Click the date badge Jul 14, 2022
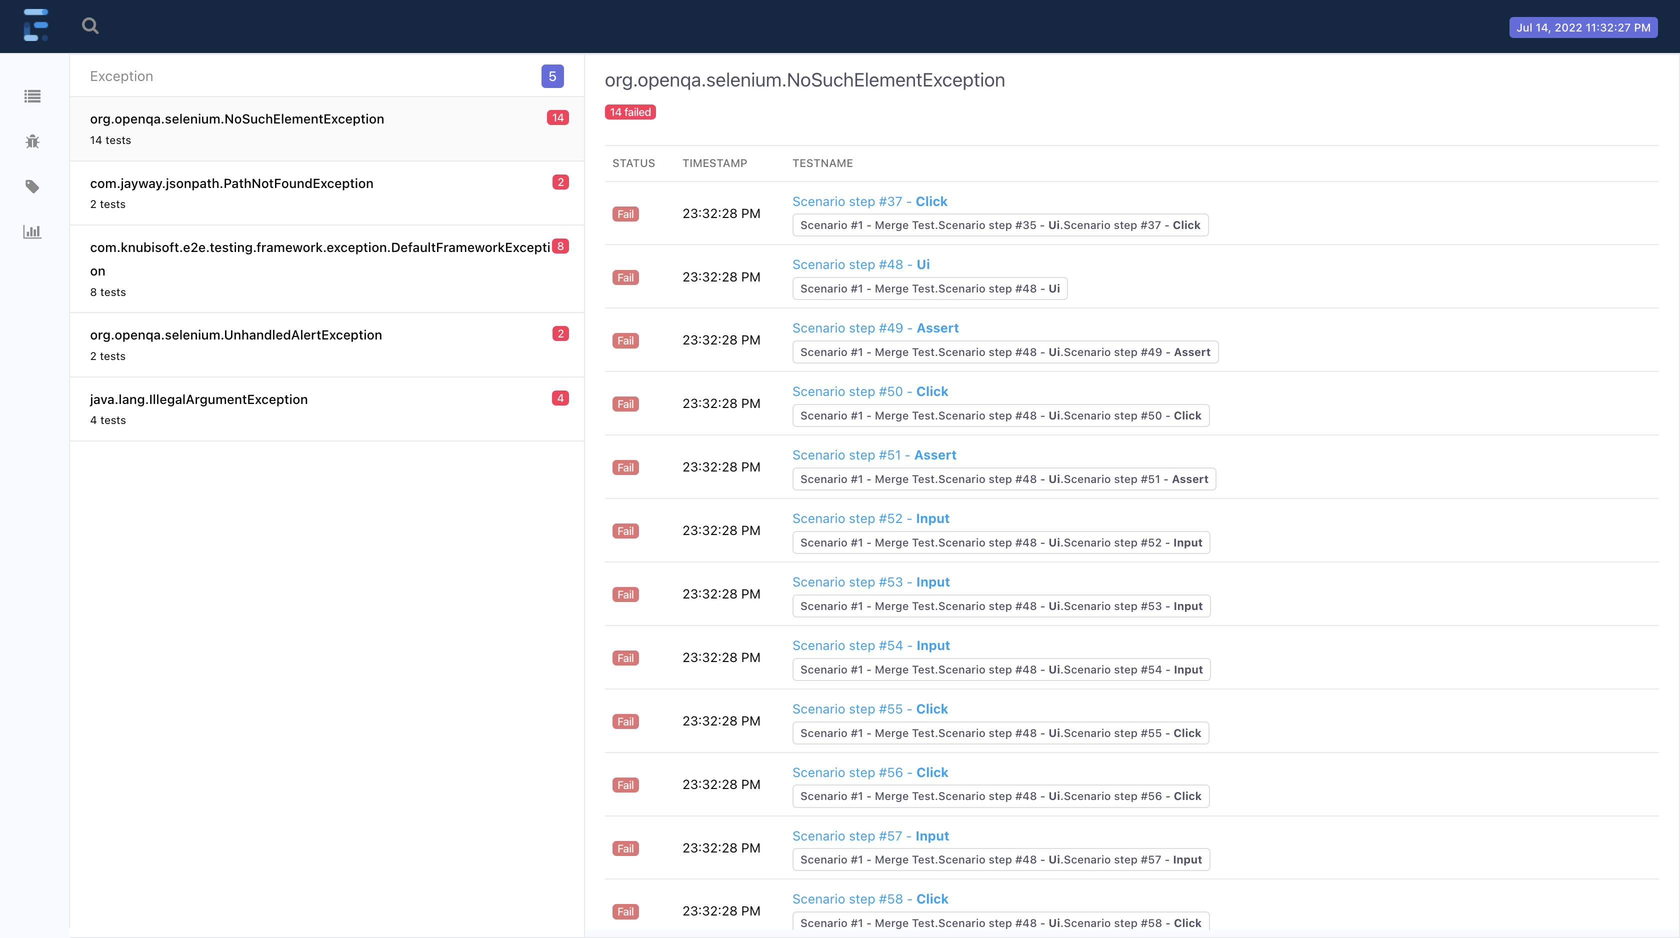The height and width of the screenshot is (938, 1680). (1583, 27)
